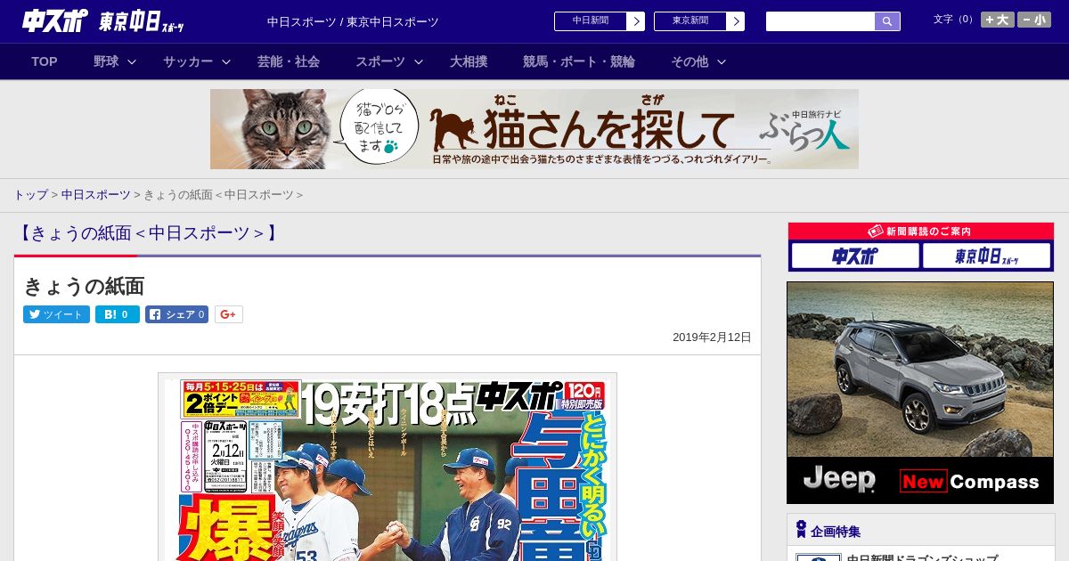
Task: Select 大相撲 in navigation bar
Action: coord(469,61)
